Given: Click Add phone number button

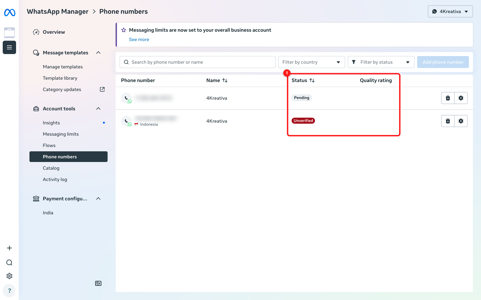Looking at the screenshot, I should click(443, 62).
